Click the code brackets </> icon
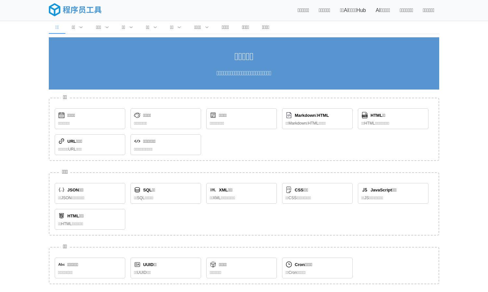488x292 pixels. 137,141
